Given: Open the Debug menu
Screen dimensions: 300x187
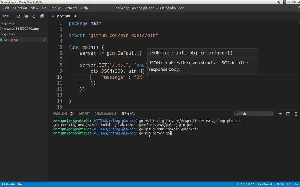Looking at the screenshot, I should tap(55, 8).
